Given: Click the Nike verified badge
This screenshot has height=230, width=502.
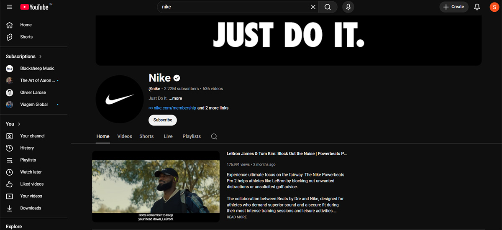Looking at the screenshot, I should (177, 78).
